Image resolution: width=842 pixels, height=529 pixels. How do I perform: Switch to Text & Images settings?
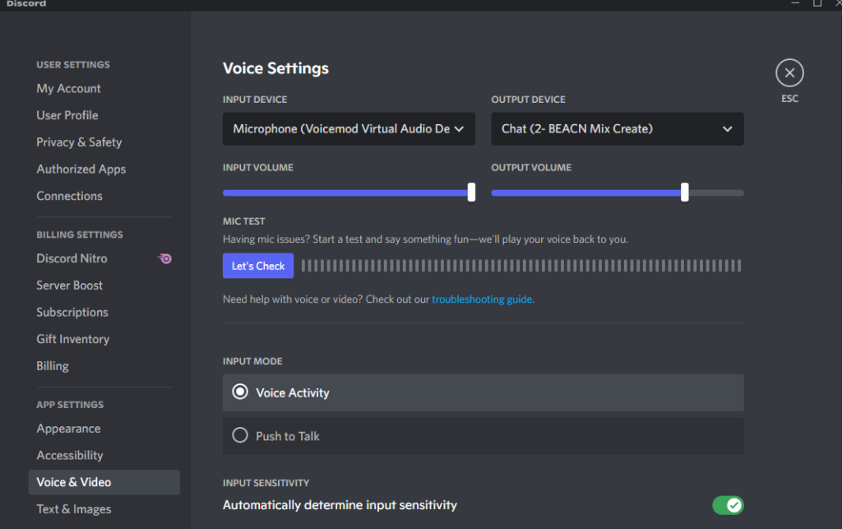(x=74, y=509)
